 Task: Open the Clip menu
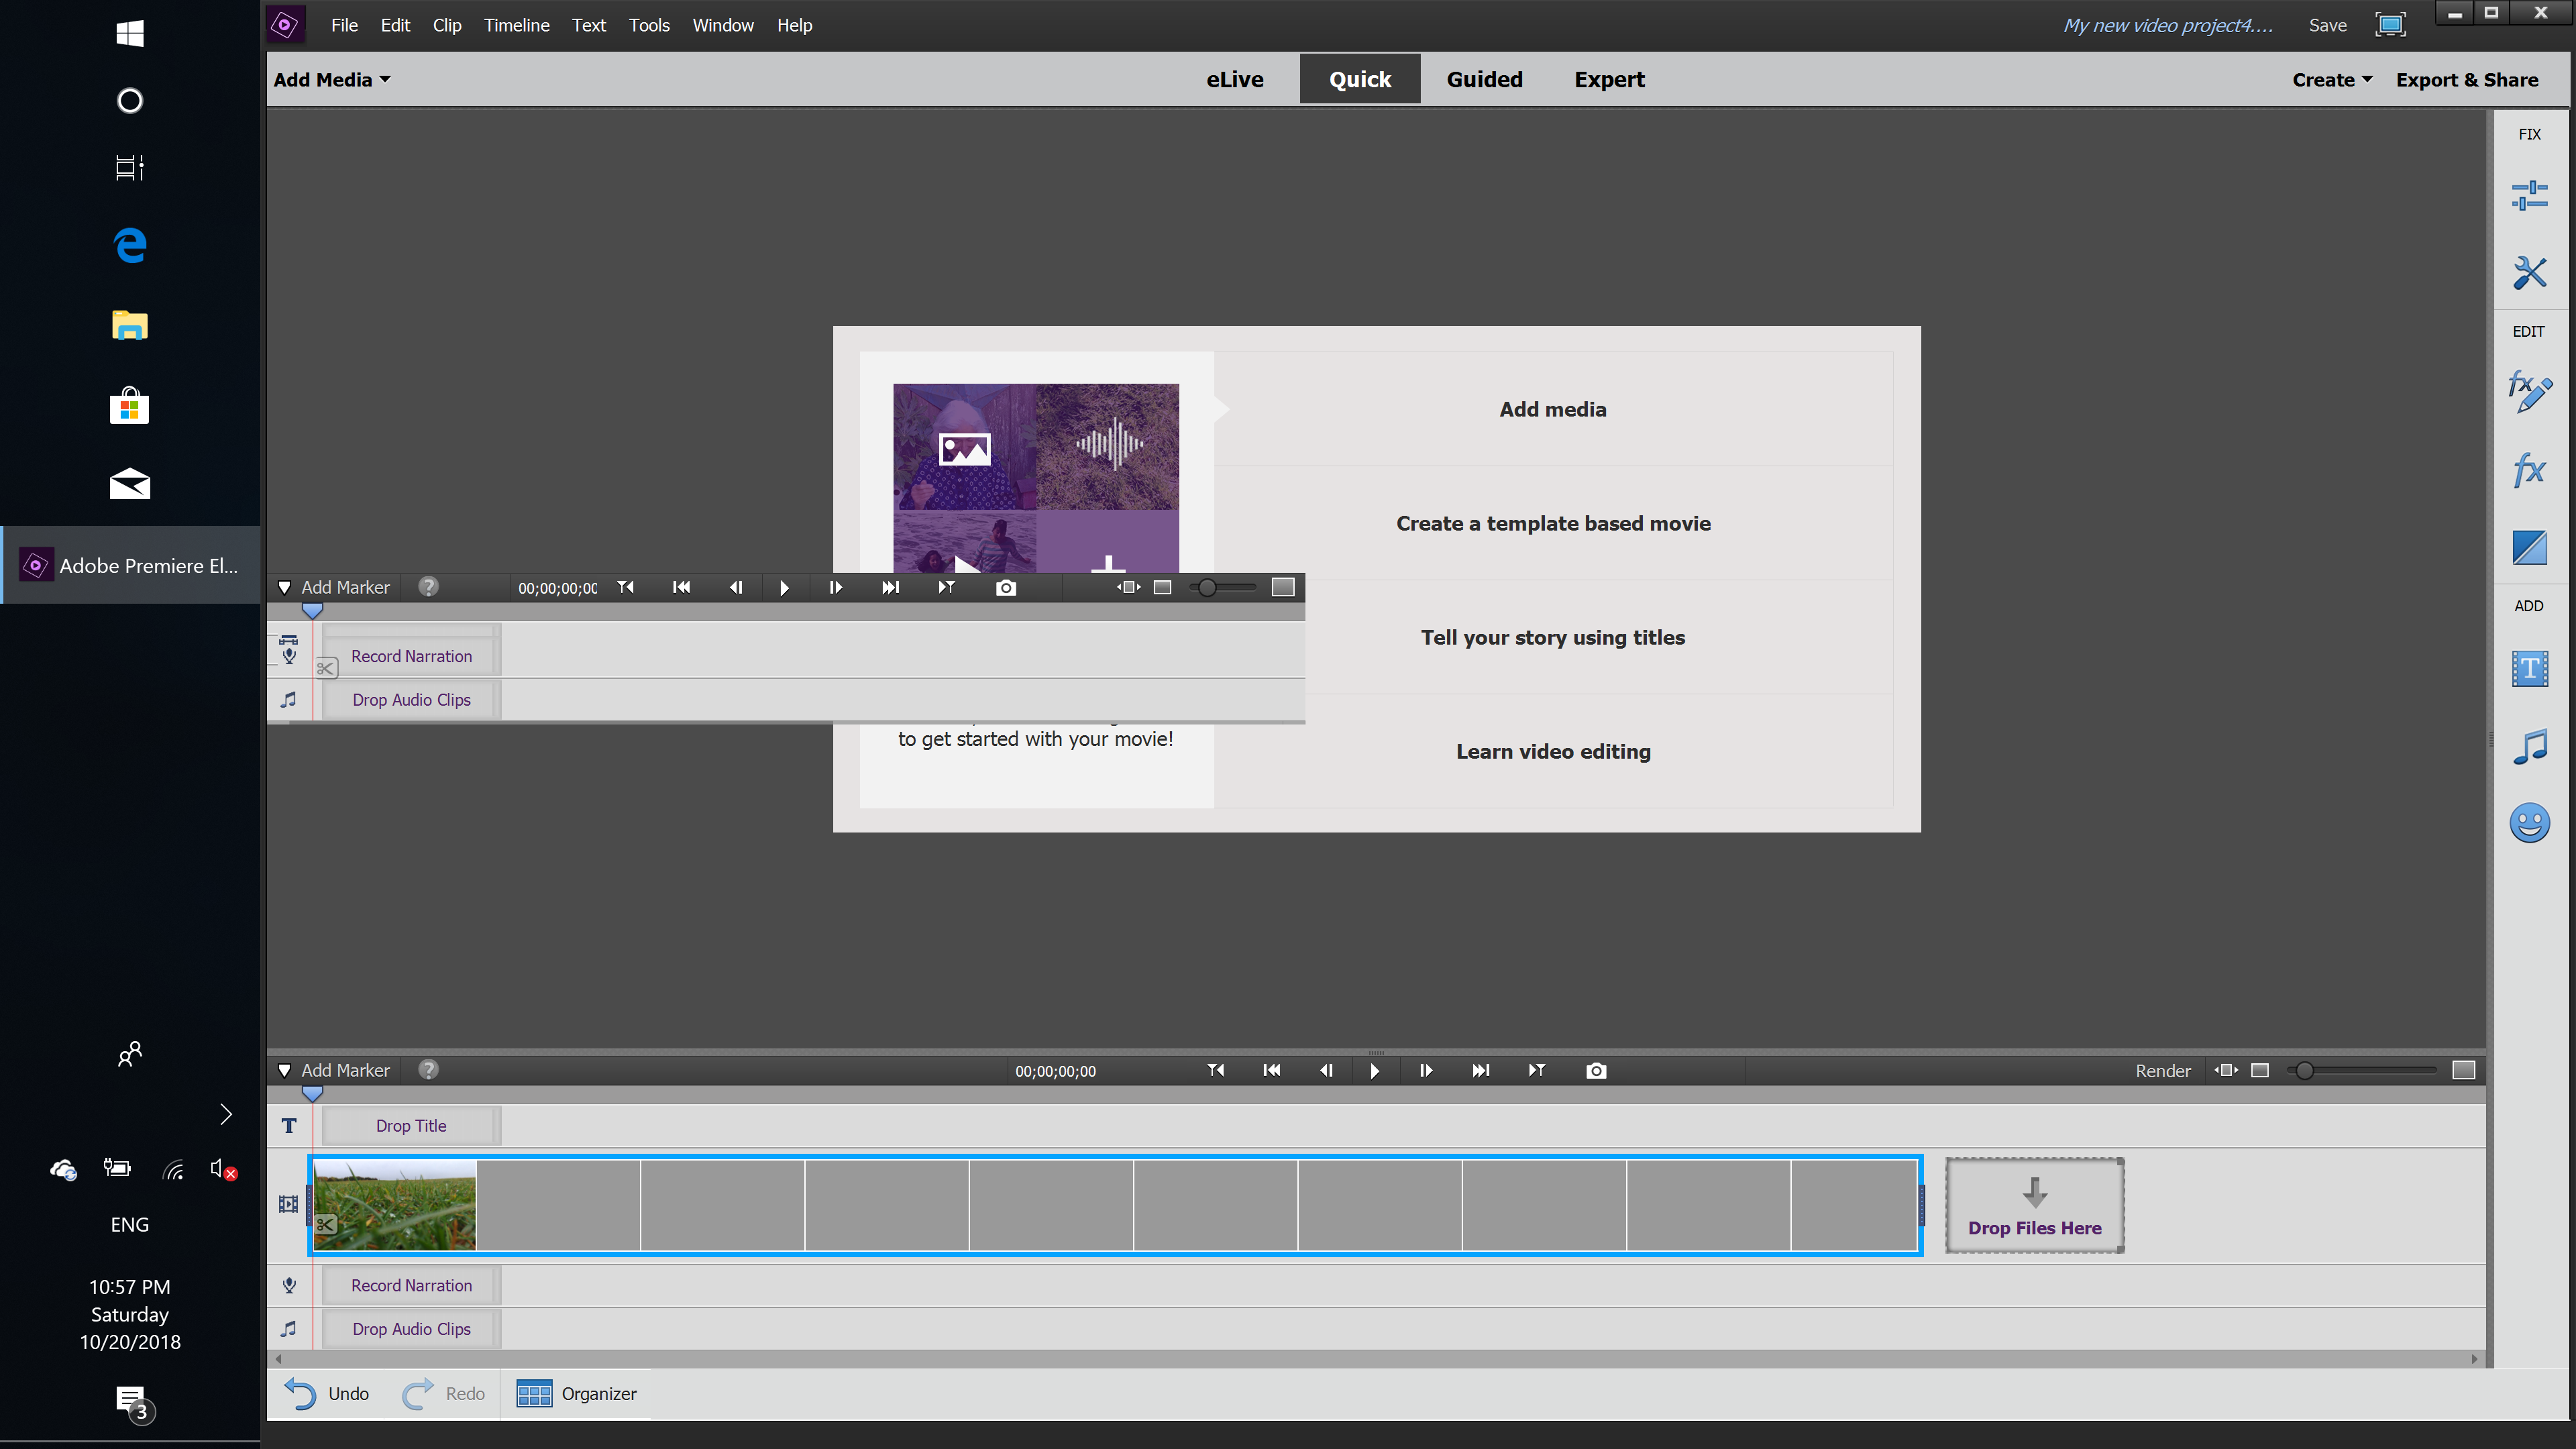click(447, 25)
